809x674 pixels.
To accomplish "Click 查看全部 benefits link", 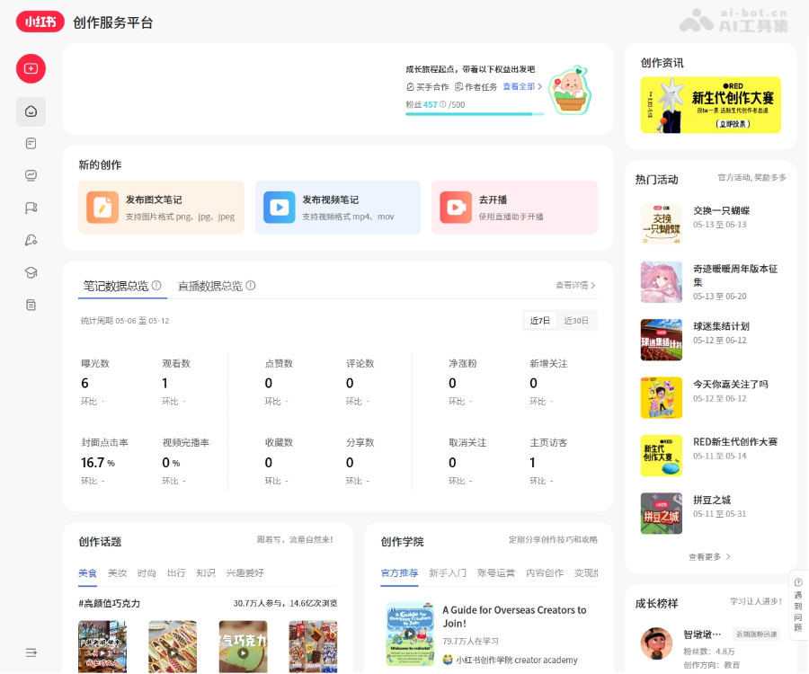I will click(x=522, y=86).
